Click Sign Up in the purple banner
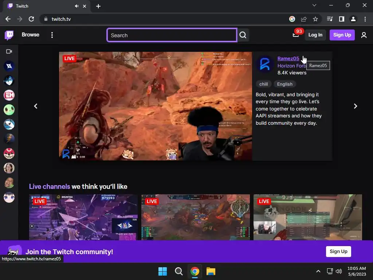The width and height of the screenshot is (373, 280). [338, 252]
